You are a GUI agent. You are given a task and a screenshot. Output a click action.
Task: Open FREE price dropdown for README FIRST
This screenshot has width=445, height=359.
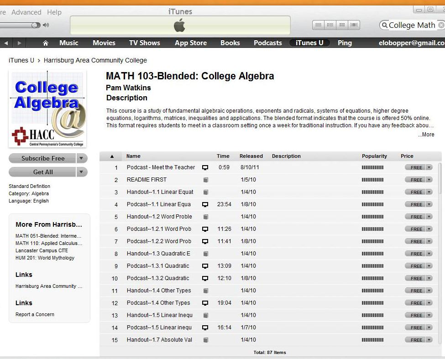[x=429, y=180]
